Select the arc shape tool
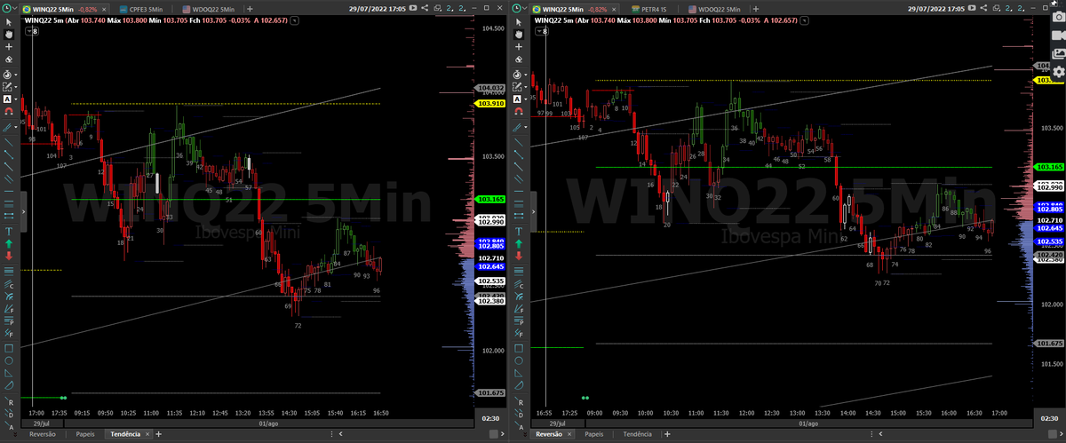The height and width of the screenshot is (443, 1066). pos(9,386)
